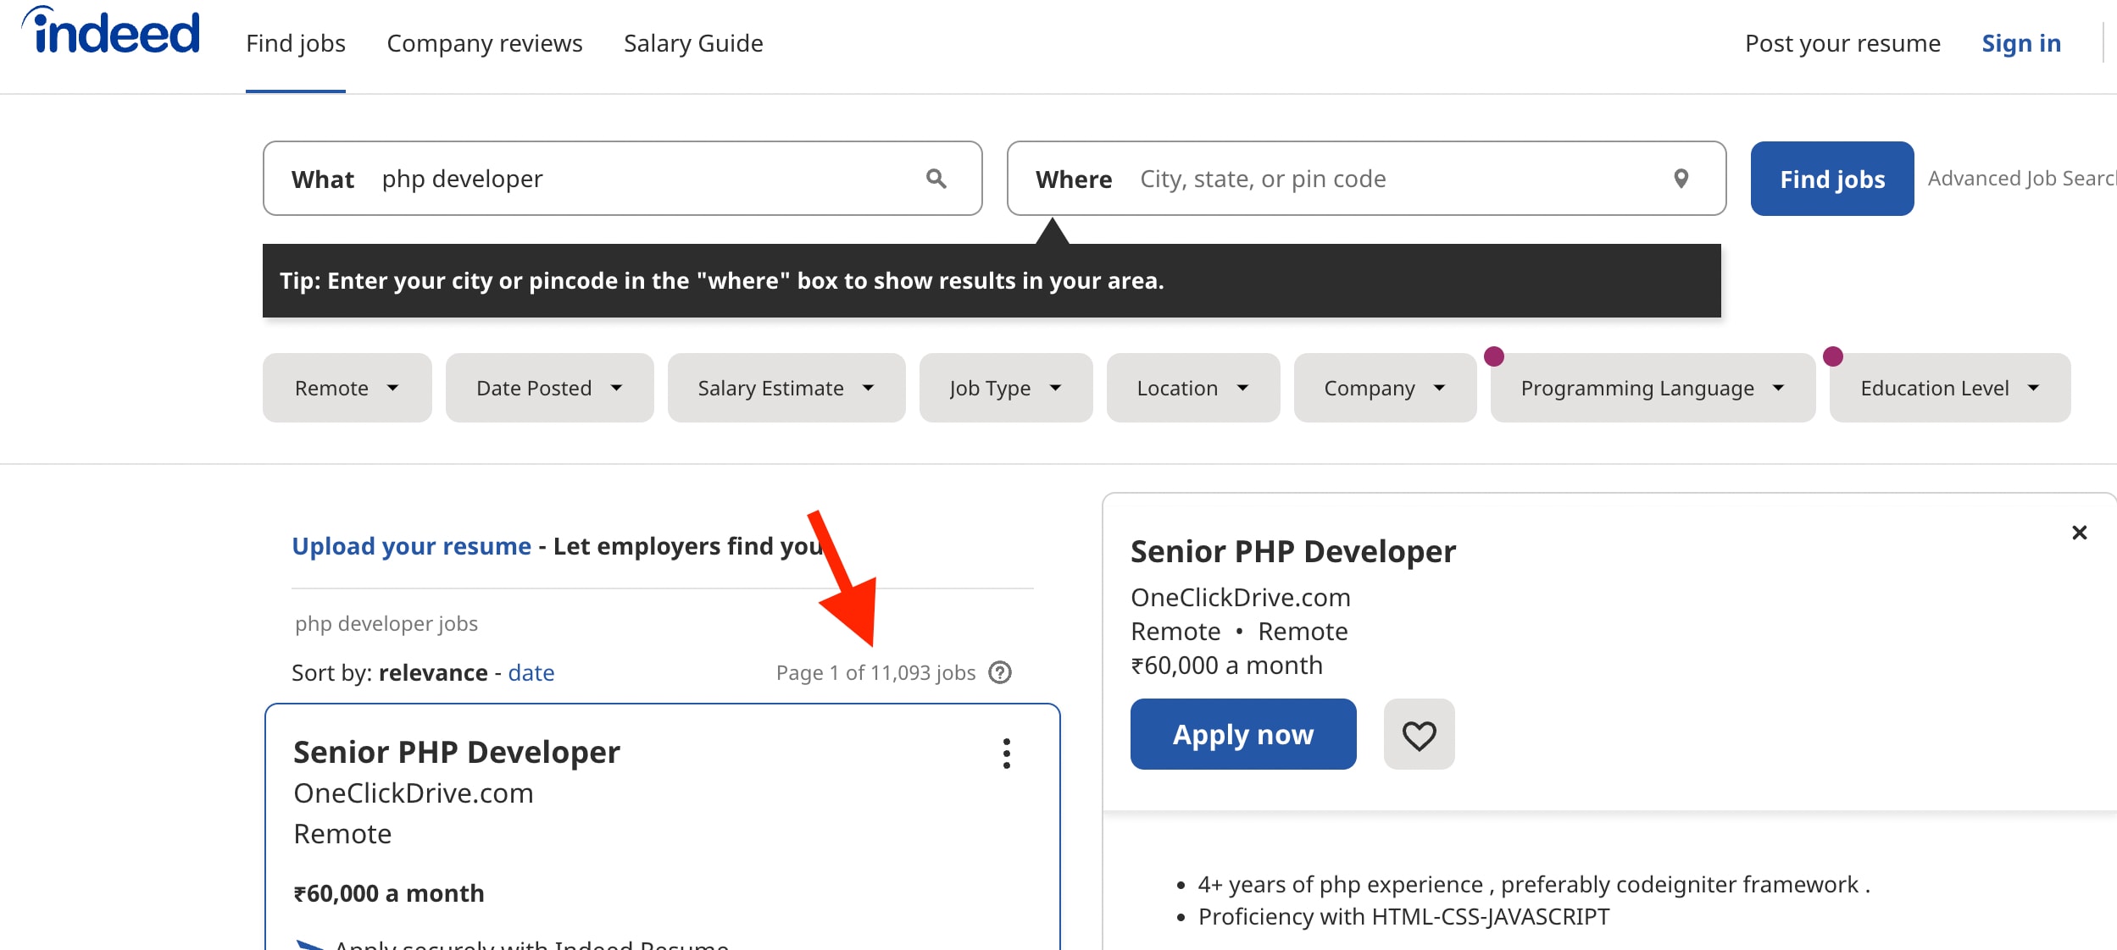2117x950 pixels.
Task: Expand the Programming Language filter
Action: tap(1651, 388)
